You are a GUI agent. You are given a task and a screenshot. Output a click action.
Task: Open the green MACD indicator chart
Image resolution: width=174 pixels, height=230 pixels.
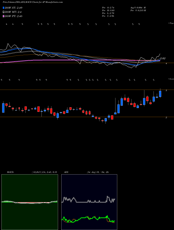[30, 202]
